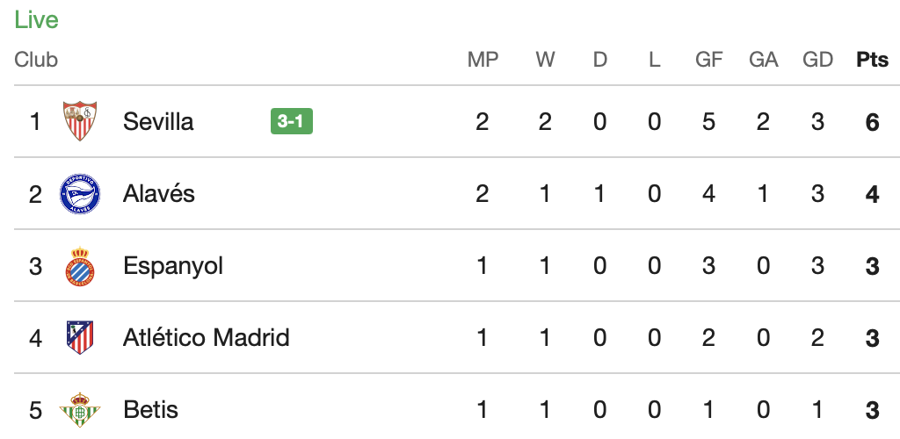Click the green Live label
Screen dimensions: 900x439
point(36,20)
